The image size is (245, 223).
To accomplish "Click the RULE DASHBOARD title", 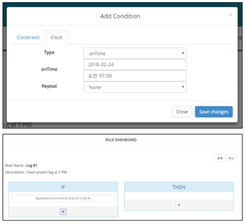I will click(121, 140).
